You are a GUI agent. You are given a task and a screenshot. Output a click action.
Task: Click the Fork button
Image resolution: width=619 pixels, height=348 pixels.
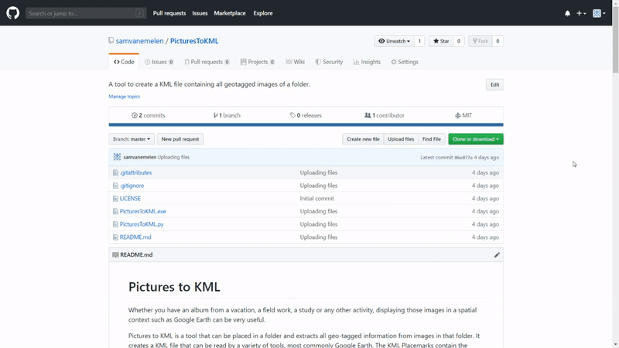coord(480,41)
